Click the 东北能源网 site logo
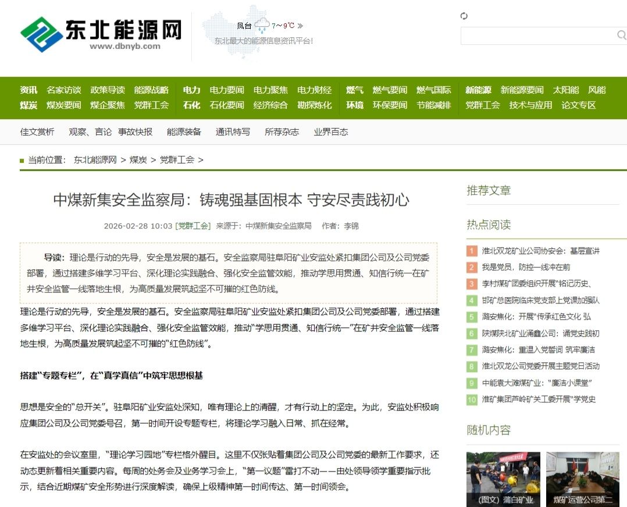This screenshot has width=627, height=507. pyautogui.click(x=101, y=33)
